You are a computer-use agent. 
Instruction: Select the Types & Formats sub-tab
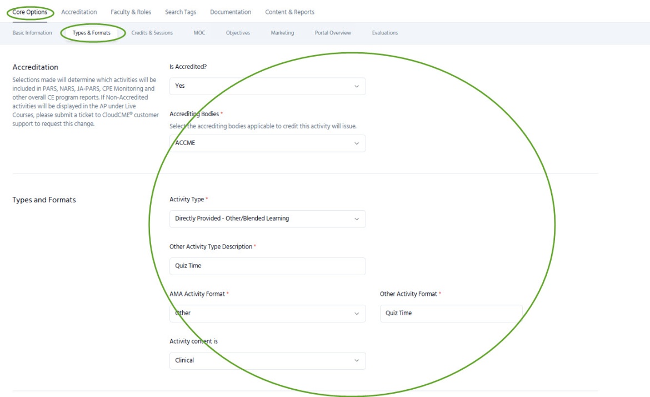[x=92, y=33]
